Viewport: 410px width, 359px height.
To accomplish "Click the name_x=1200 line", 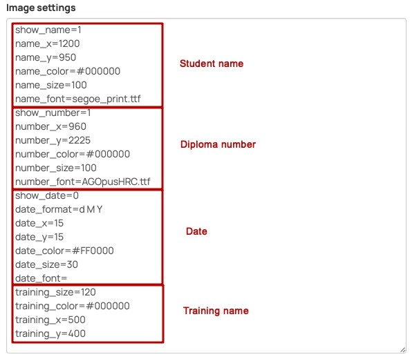I will coord(47,43).
